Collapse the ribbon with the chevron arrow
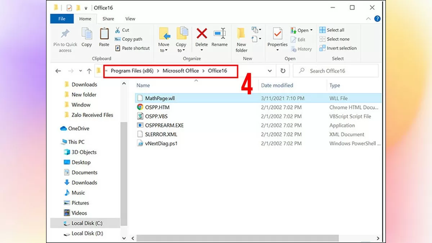432x243 pixels. (368, 19)
